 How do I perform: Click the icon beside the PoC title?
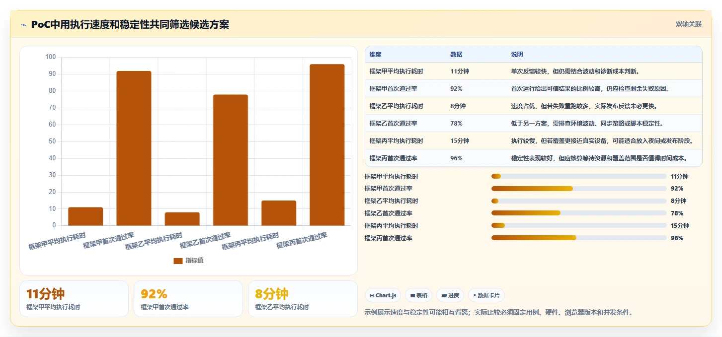point(23,25)
